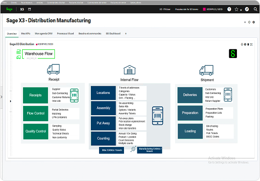
Task: Click the pink square next to X3ERPV12/SEED in header
Action: click(204, 9)
